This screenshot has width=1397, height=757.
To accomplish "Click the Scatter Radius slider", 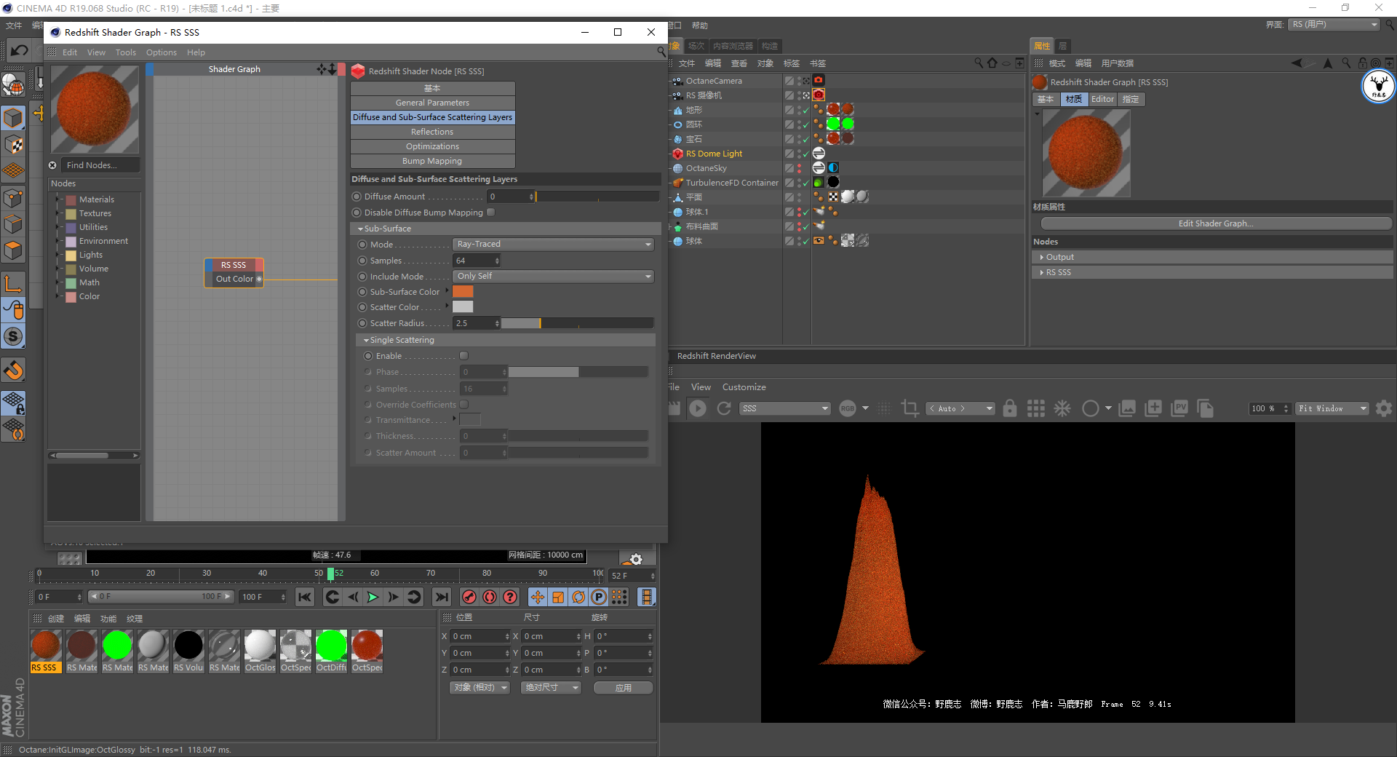I will [577, 323].
